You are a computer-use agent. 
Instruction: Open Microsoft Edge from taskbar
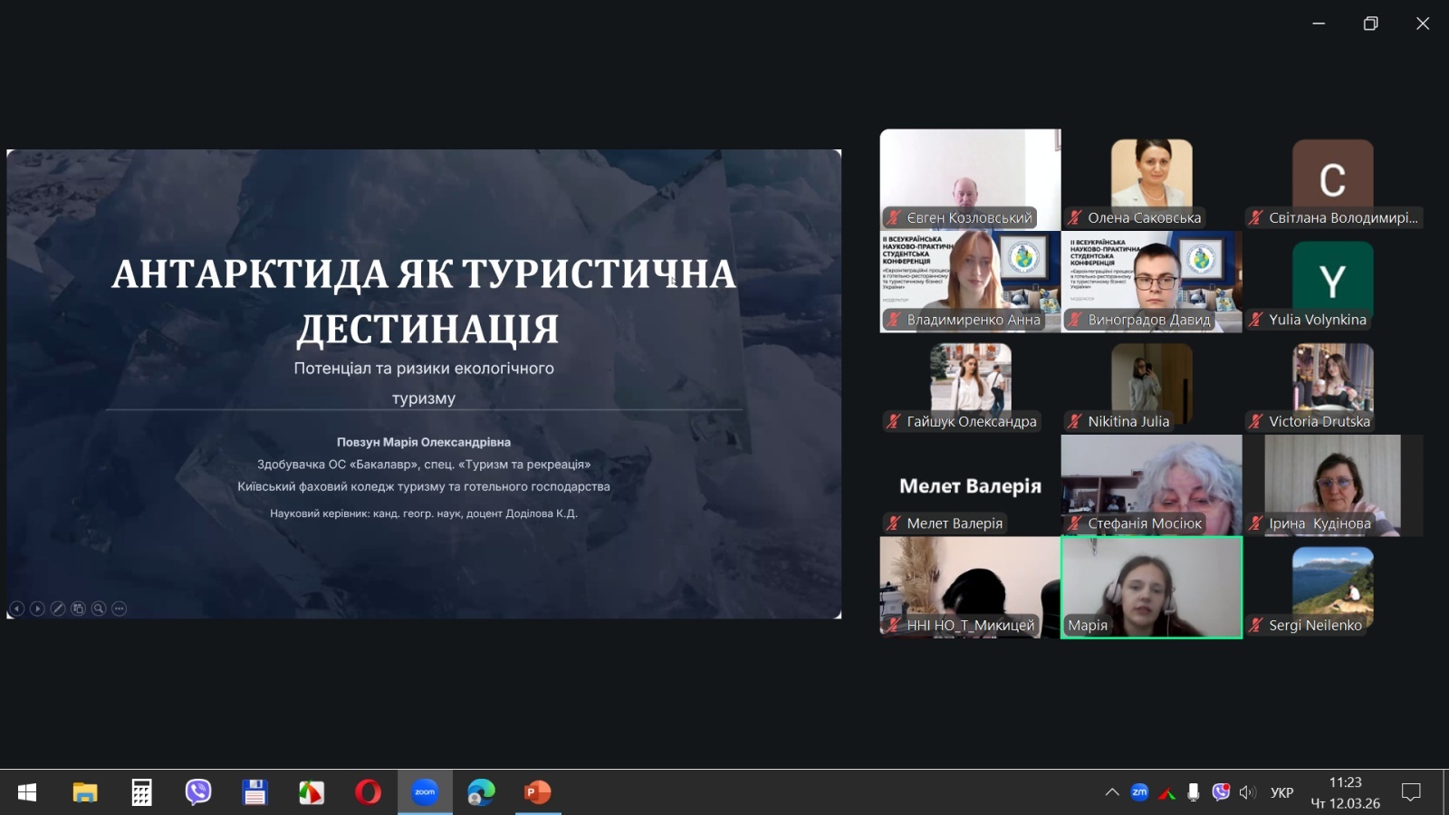481,792
